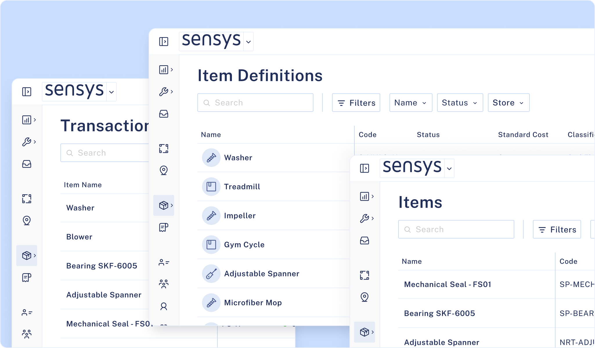Click Filters button in Item Definitions
This screenshot has width=595, height=348.
356,103
